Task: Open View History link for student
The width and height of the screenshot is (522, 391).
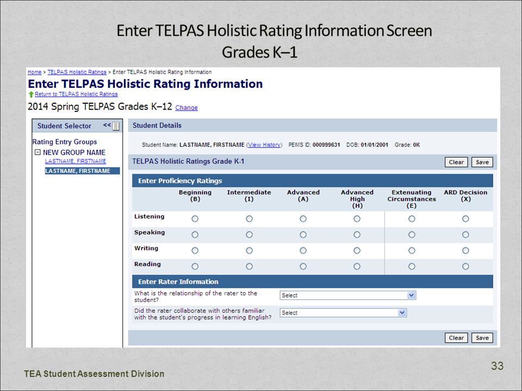Action: coord(264,144)
